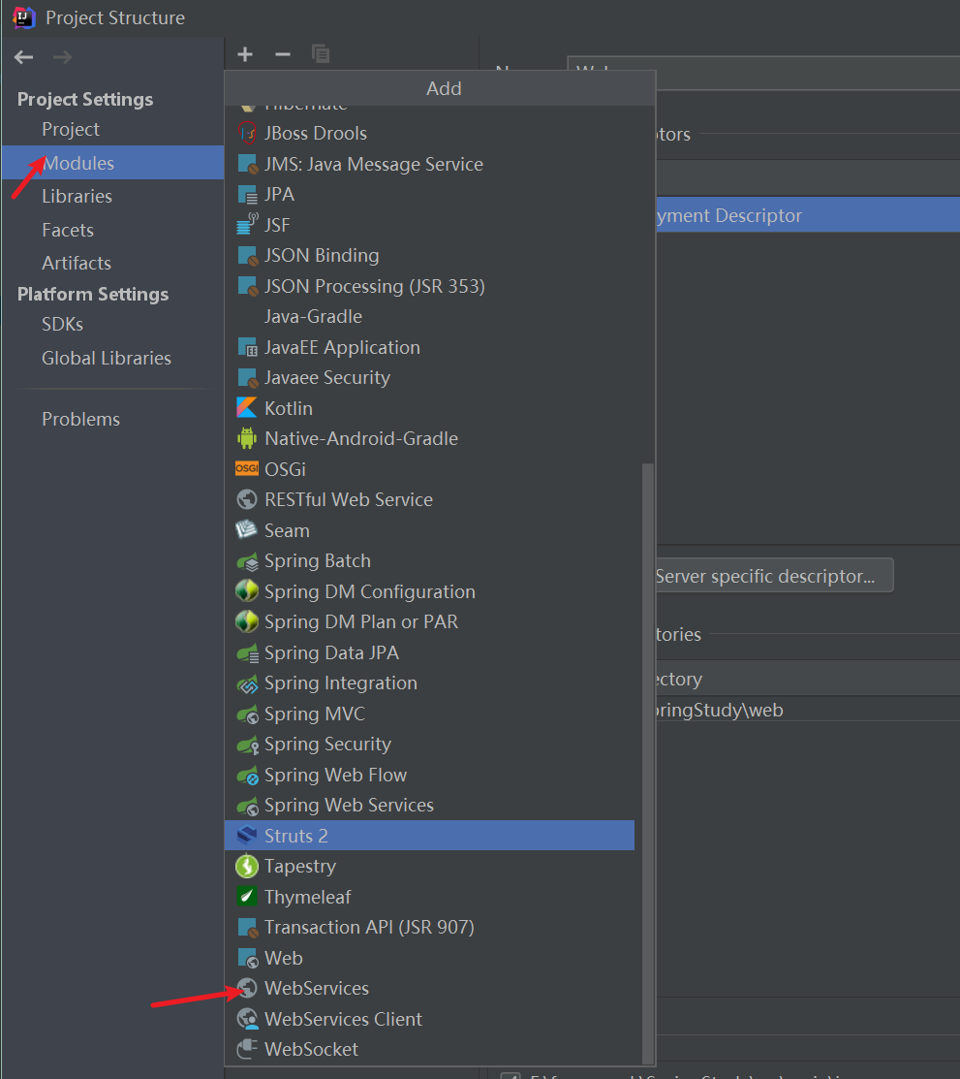Select the SpringStudy\web directory row
This screenshot has width=960, height=1079.
click(x=807, y=710)
